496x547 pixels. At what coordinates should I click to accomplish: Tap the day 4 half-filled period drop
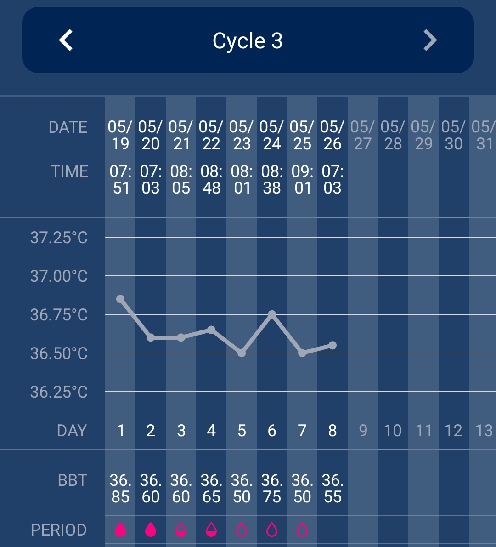click(x=211, y=530)
